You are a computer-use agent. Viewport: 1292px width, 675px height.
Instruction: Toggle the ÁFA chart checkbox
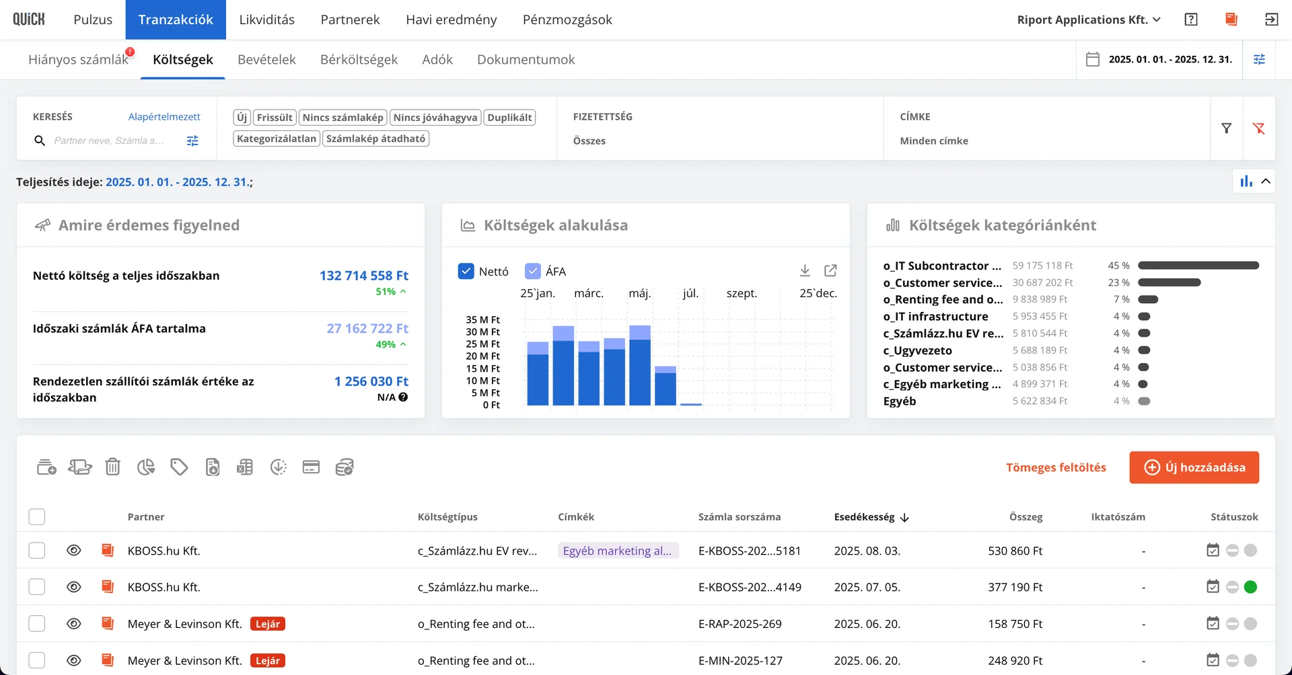point(532,271)
